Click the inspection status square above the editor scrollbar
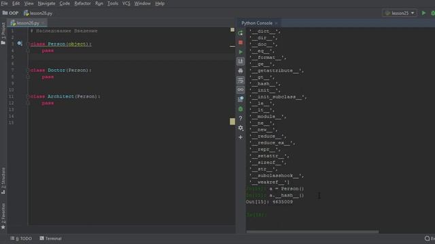Viewport: 435px width, 244px height. coord(232,30)
